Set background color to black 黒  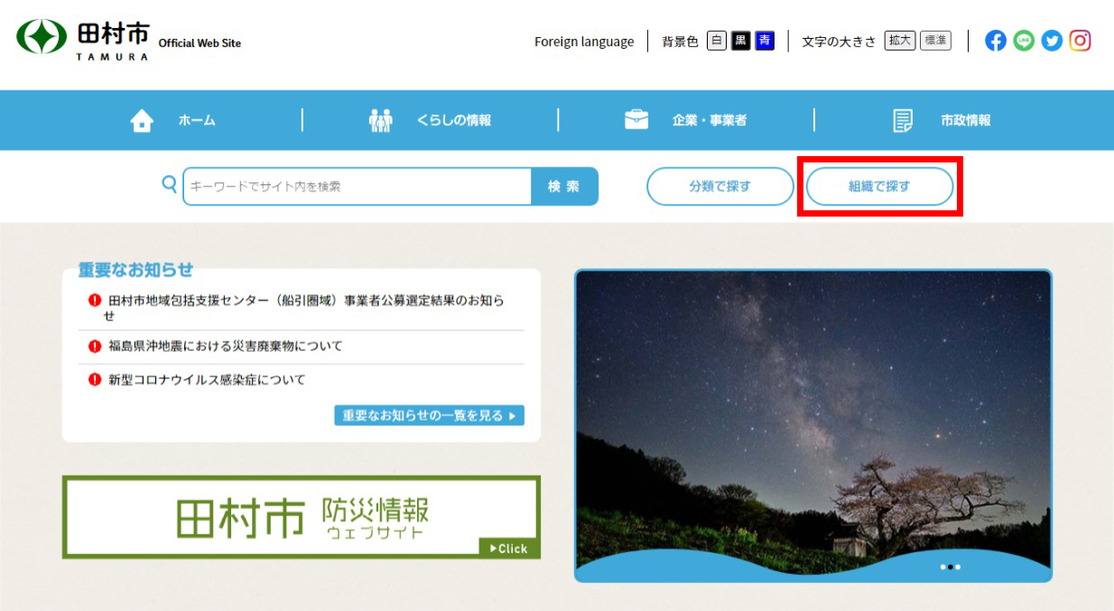740,41
